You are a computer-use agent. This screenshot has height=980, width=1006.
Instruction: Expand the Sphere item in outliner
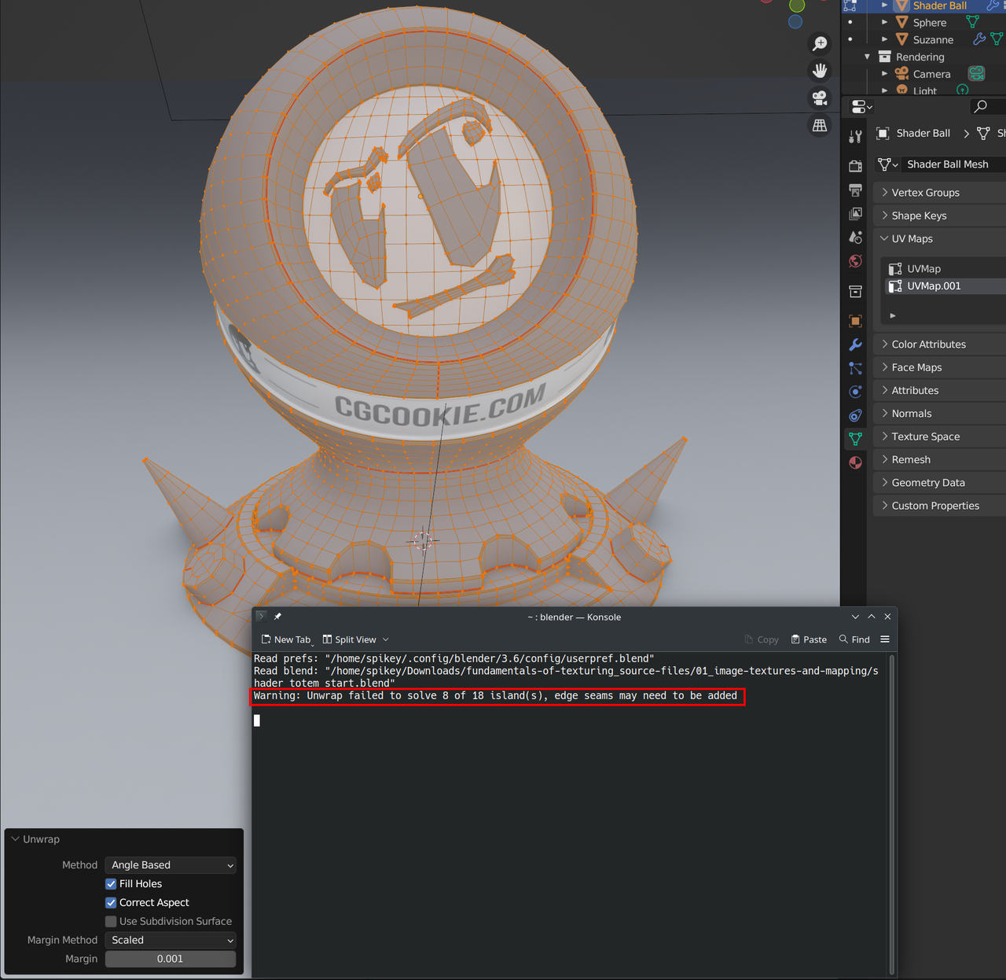885,22
